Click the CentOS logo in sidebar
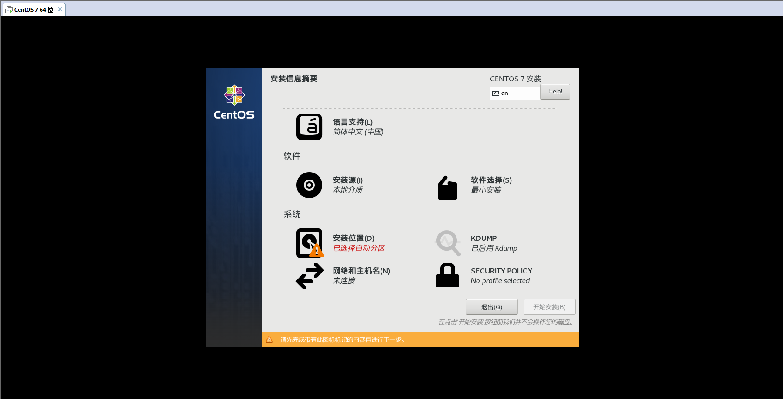Viewport: 783px width, 399px height. click(x=234, y=102)
